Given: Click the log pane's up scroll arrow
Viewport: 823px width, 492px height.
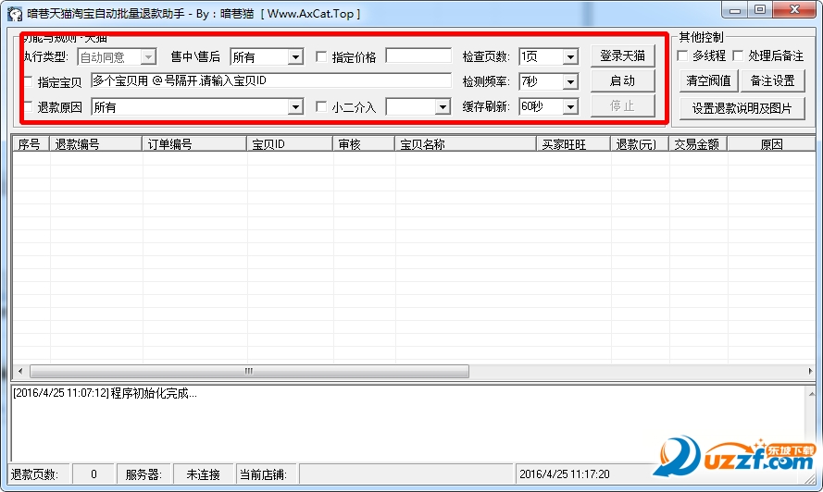Looking at the screenshot, I should click(812, 393).
